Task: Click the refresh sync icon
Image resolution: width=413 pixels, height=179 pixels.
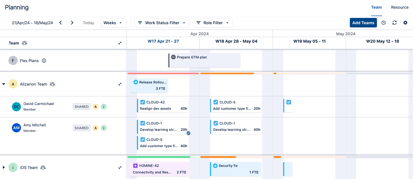Action: point(394,23)
